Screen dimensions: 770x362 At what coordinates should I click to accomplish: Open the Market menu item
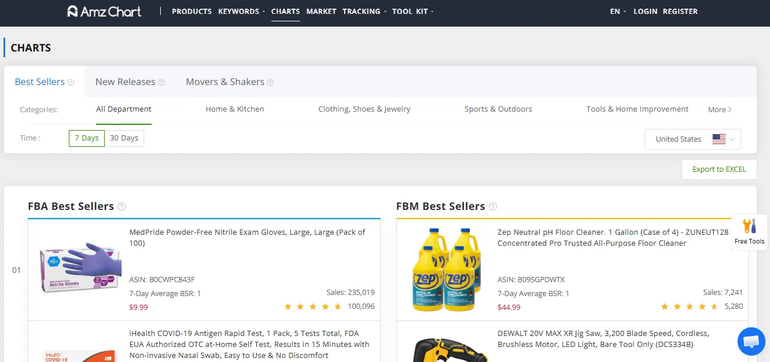[321, 11]
